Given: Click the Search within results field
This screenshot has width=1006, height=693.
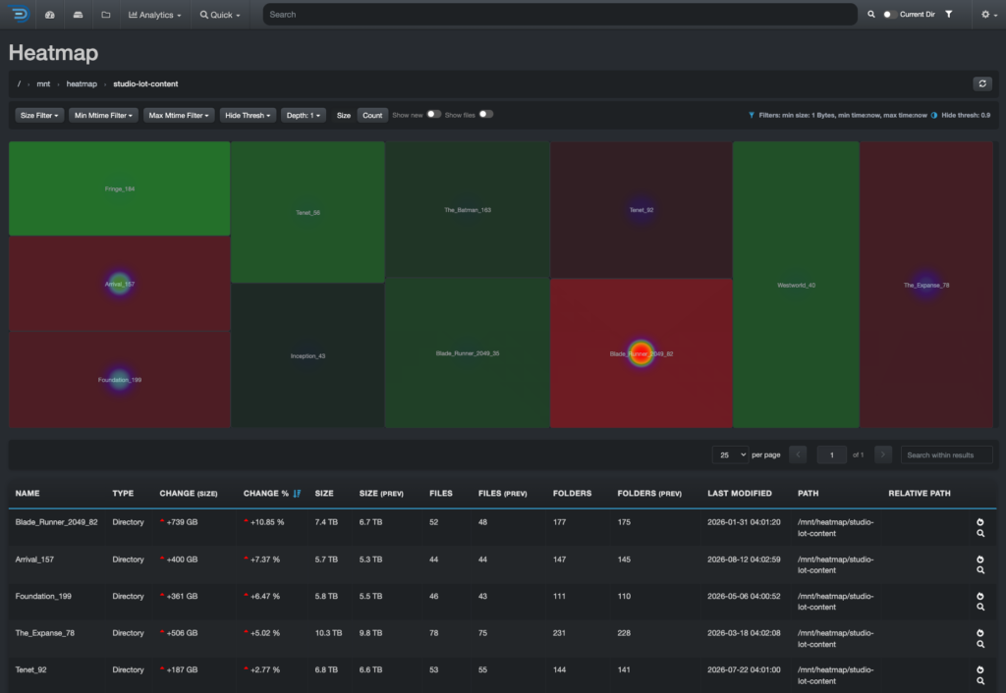Looking at the screenshot, I should [946, 455].
